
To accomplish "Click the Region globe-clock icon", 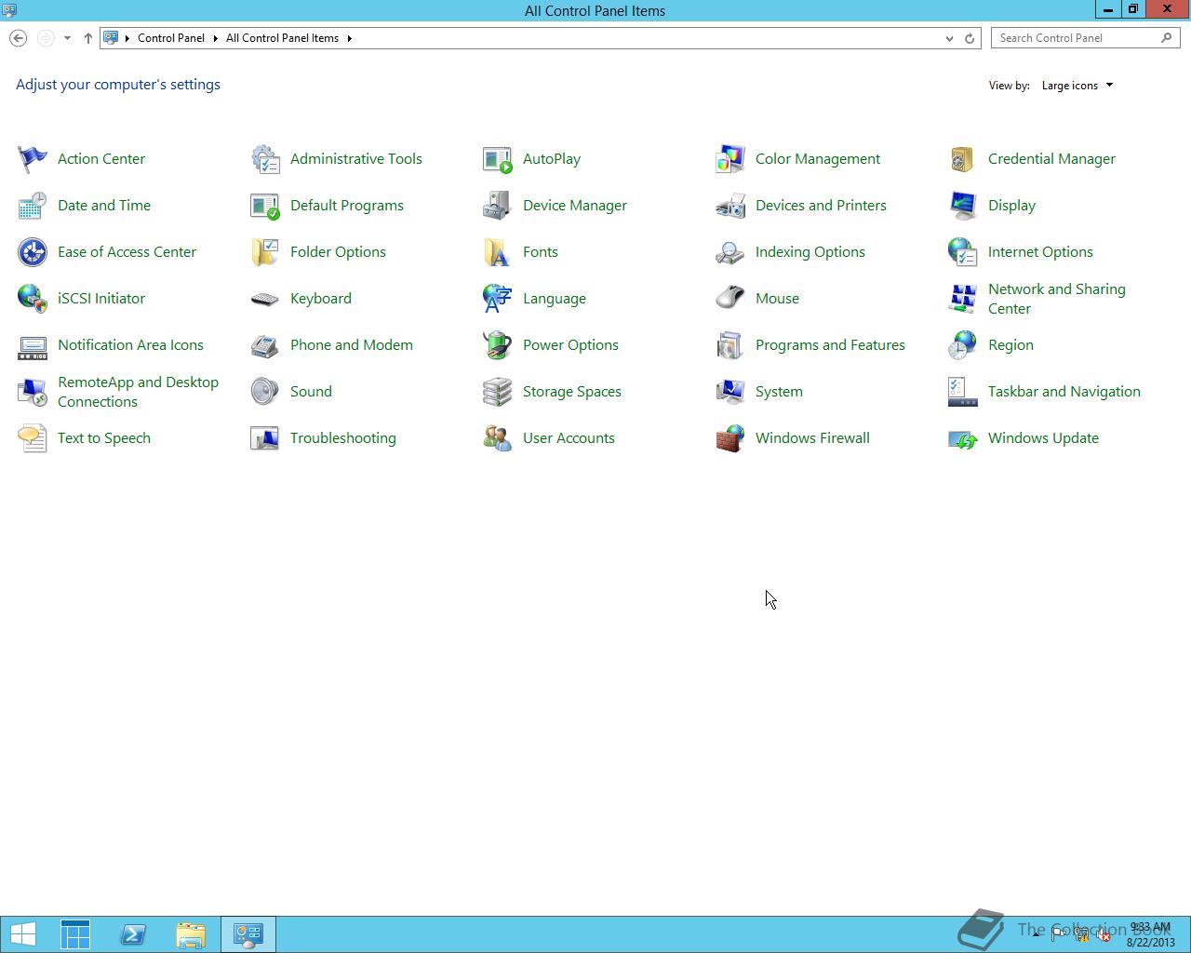I will pyautogui.click(x=963, y=345).
